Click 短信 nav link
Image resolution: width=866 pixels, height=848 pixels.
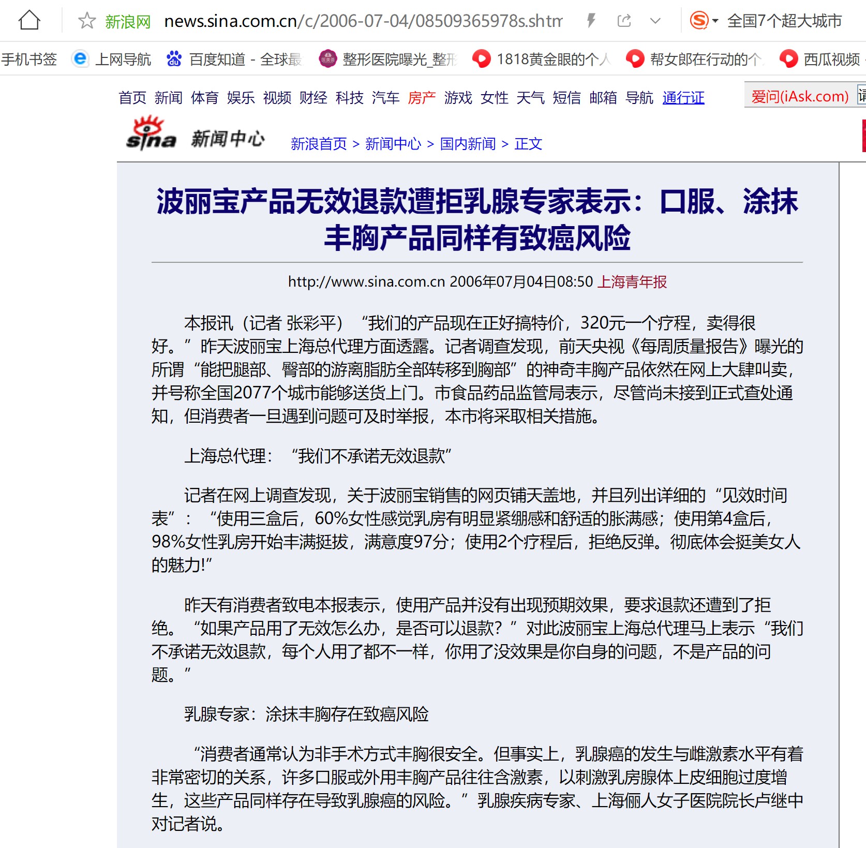coord(567,98)
